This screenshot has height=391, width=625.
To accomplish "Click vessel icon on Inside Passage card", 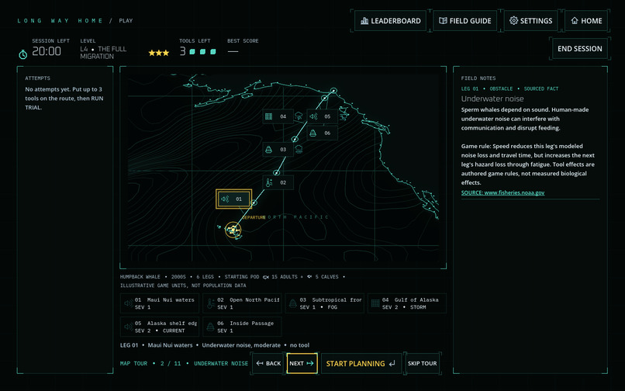I will click(210, 327).
